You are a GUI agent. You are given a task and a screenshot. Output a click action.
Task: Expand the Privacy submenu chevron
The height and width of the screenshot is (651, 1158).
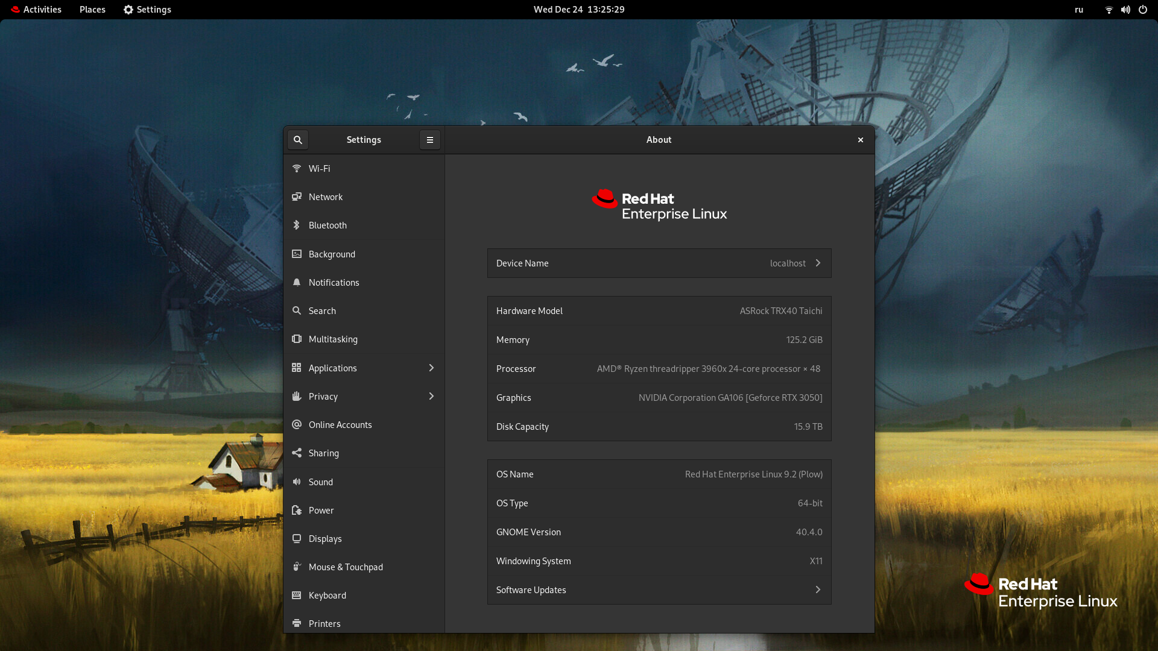pyautogui.click(x=431, y=397)
